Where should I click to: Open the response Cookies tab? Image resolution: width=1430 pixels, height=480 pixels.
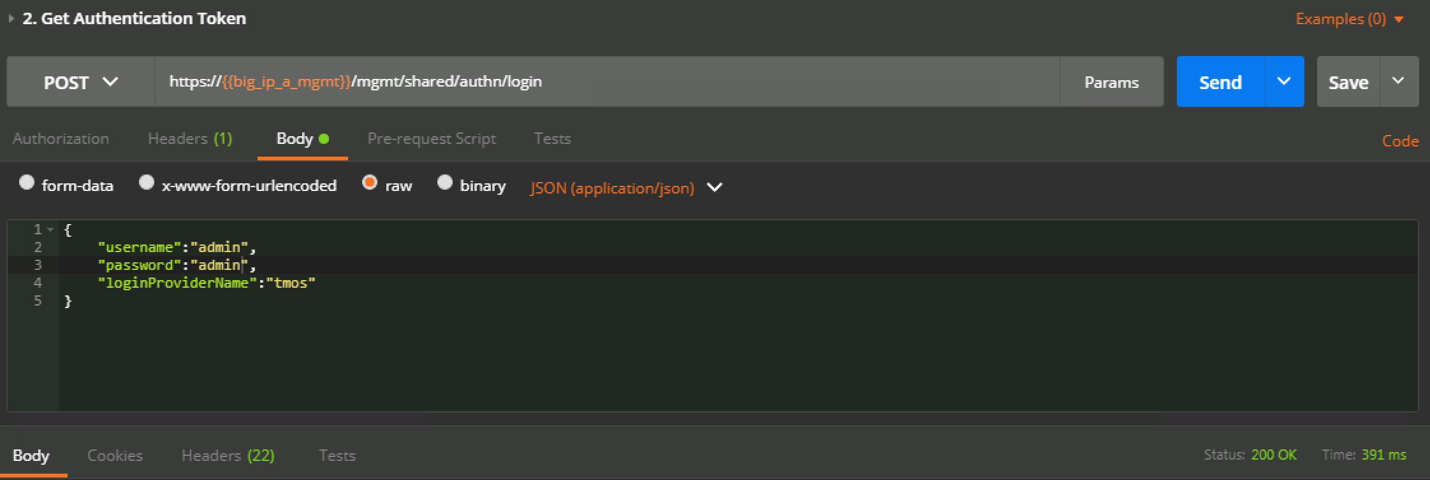(115, 456)
